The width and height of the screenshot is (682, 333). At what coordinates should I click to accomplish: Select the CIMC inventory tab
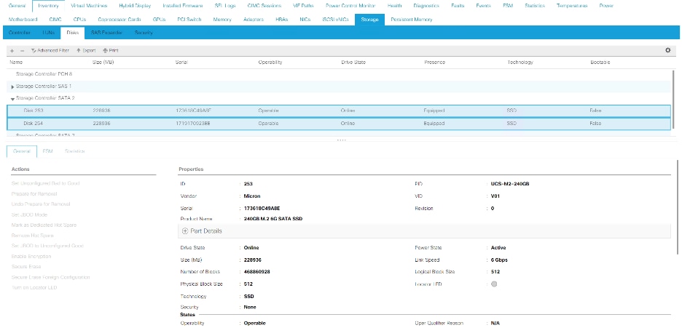tap(55, 20)
